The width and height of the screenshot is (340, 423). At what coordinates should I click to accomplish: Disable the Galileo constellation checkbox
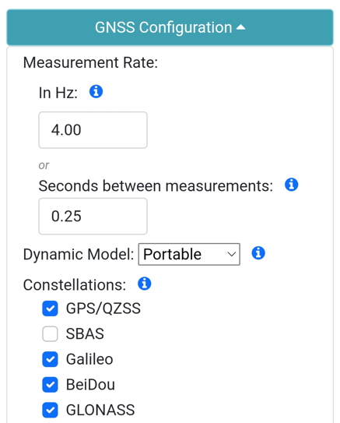(x=50, y=359)
